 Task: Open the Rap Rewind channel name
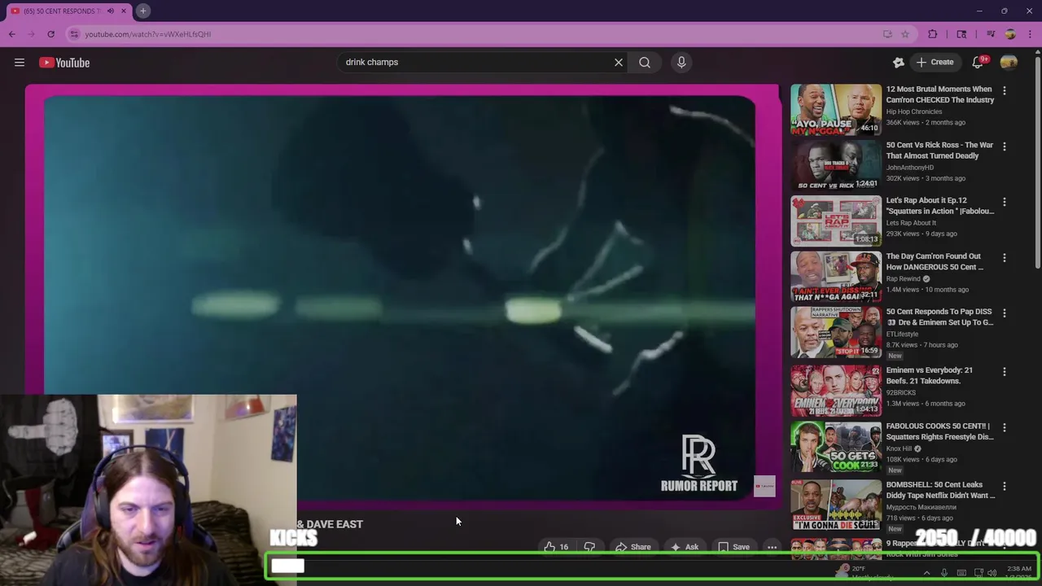pyautogui.click(x=903, y=278)
